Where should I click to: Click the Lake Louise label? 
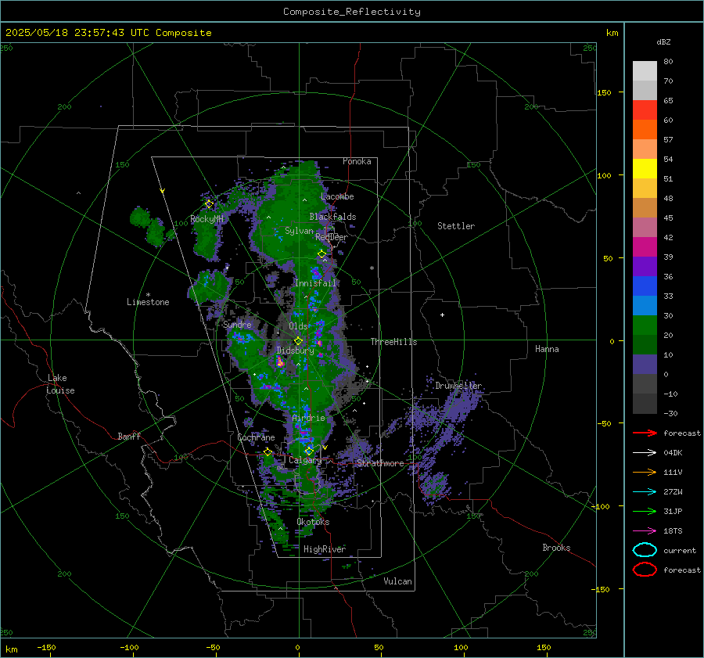tap(60, 384)
